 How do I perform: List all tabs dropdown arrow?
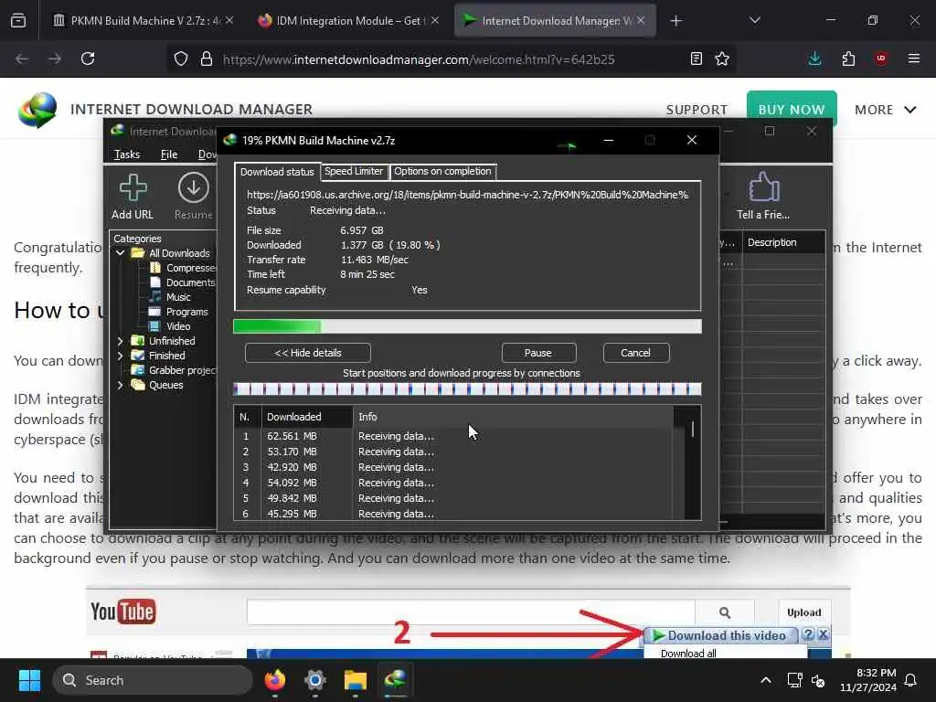(754, 21)
